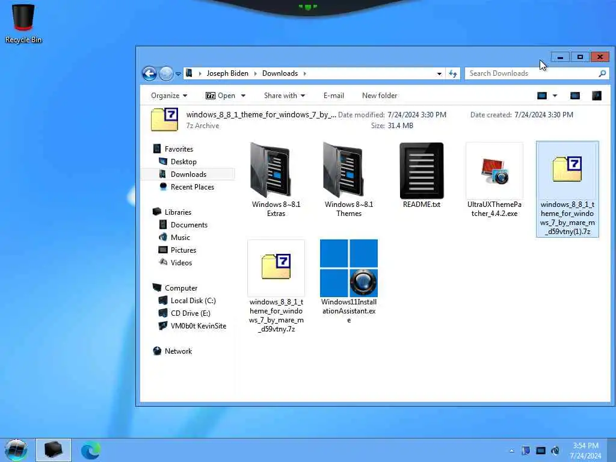Open the Recycle Bin desktop icon

click(23, 23)
